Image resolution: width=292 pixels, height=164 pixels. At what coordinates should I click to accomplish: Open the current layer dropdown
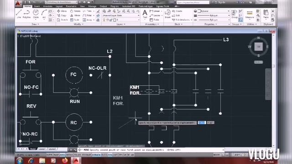[121, 20]
